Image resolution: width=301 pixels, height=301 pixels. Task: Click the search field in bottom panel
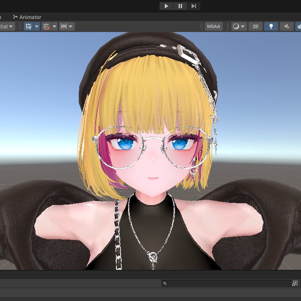click(226, 283)
